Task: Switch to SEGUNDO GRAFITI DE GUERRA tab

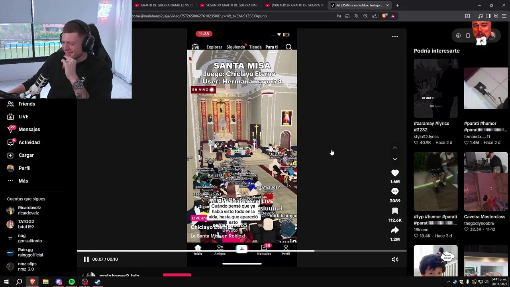Action: click(229, 5)
